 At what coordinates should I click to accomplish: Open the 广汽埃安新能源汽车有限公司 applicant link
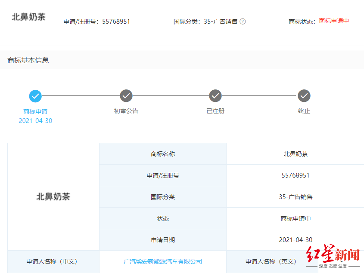[x=163, y=261]
